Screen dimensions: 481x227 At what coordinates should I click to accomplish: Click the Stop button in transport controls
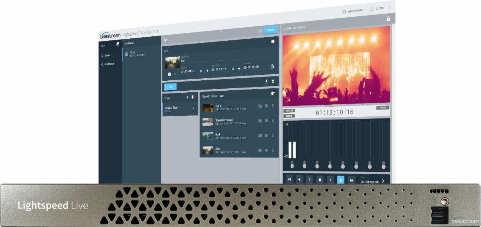point(319,180)
